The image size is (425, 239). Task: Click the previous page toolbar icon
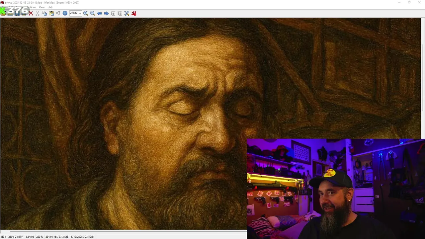[x=113, y=13]
